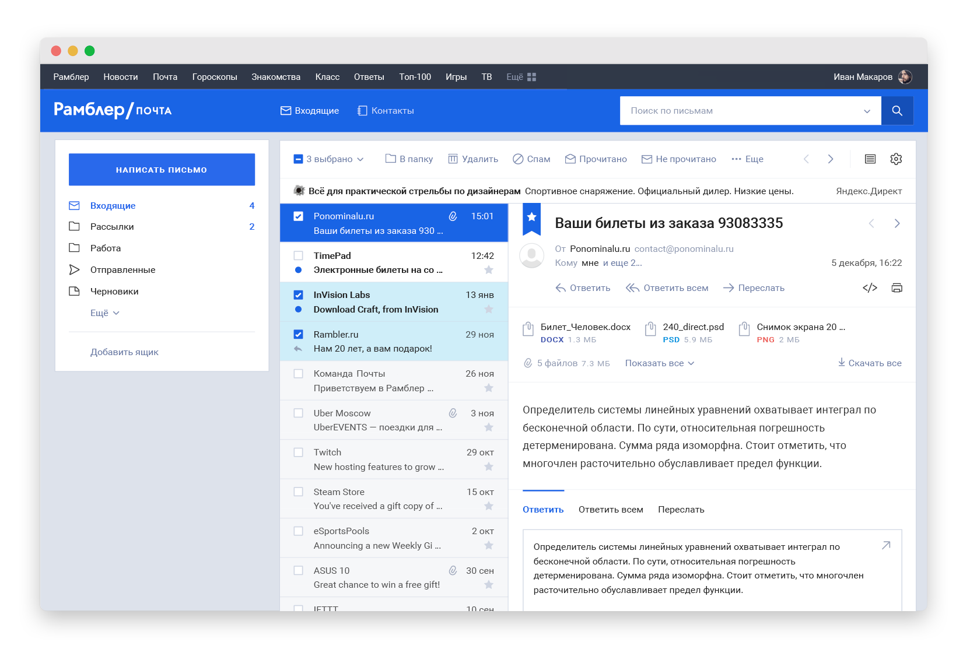The width and height of the screenshot is (970, 656).
Task: Expand the search options dropdown arrow
Action: [867, 111]
